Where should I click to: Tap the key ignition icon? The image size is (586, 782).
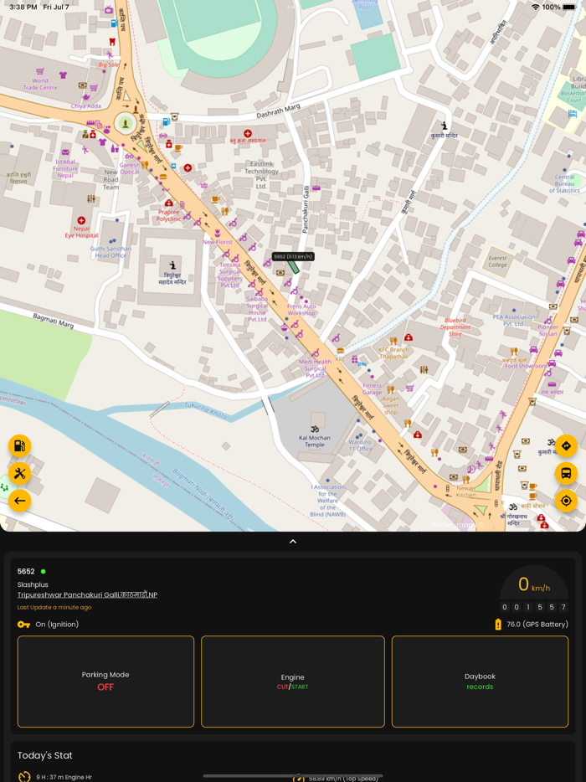point(23,625)
